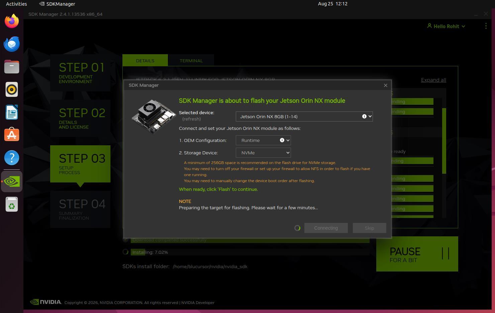Click the NVIDIA SDK Manager dock icon
This screenshot has width=495, height=313.
(x=12, y=181)
